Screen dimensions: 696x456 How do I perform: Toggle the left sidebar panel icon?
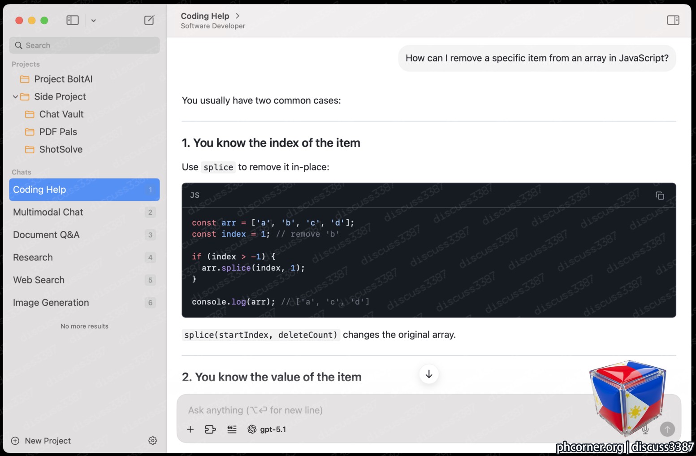pos(73,20)
